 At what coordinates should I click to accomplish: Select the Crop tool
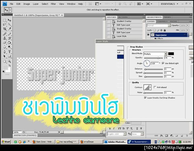pyautogui.click(x=5, y=29)
